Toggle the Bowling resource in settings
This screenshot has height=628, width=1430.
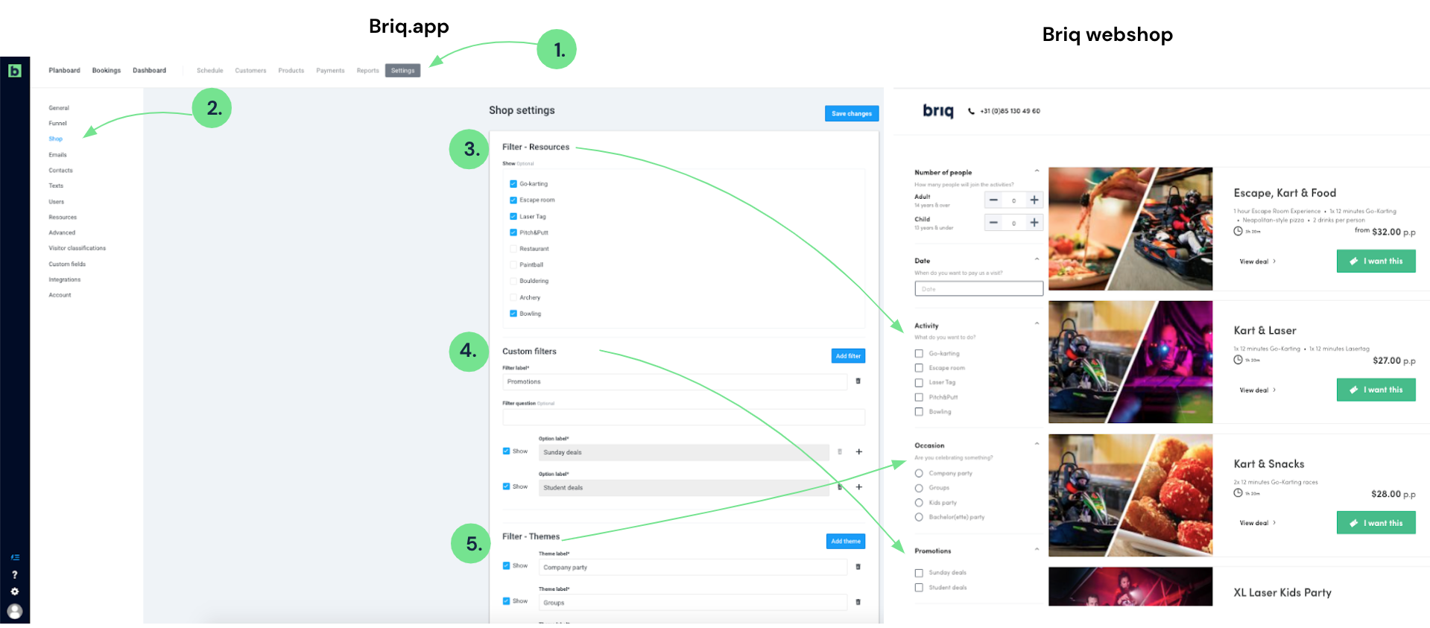point(513,314)
